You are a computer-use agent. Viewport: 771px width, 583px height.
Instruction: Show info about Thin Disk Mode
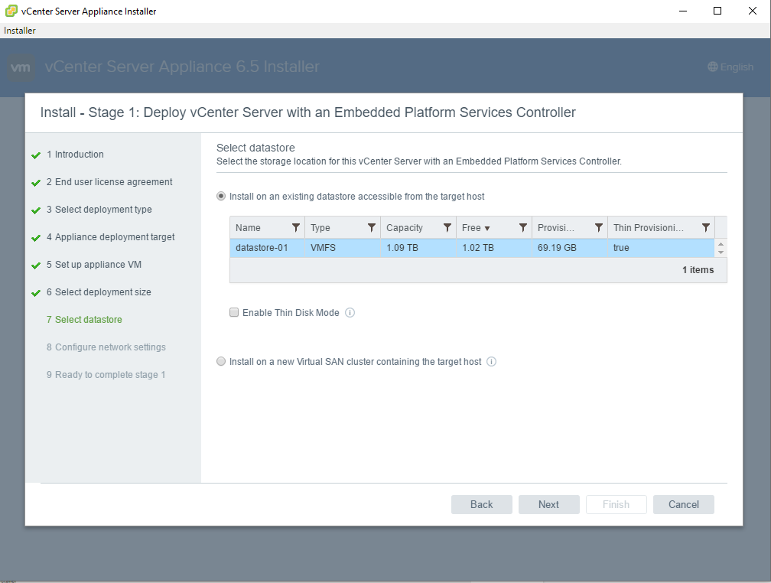click(350, 313)
